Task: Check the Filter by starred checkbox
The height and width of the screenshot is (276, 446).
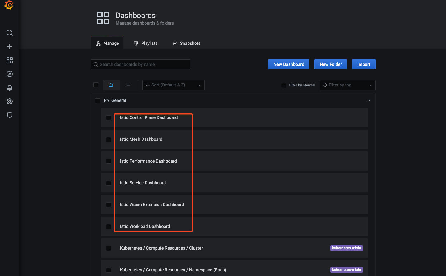Action: coord(284,85)
